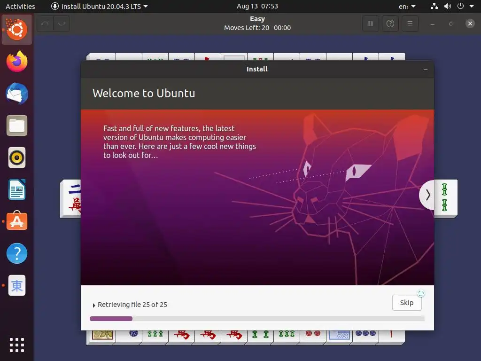Viewport: 481px width, 361px height.
Task: Open the Mahjongg hamburger menu
Action: (410, 24)
